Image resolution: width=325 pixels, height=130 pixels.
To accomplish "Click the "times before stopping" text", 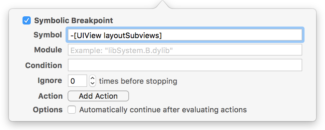I will point(138,81).
